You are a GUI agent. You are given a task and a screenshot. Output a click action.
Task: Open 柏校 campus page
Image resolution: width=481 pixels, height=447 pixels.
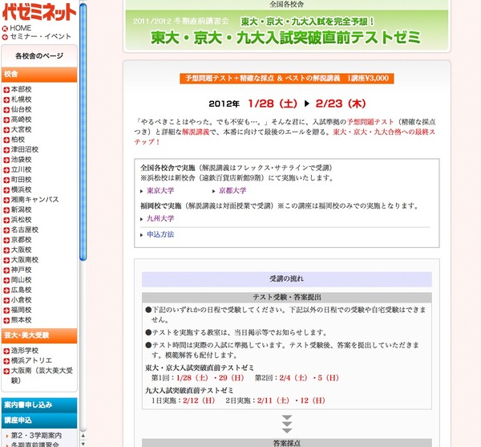pyautogui.click(x=18, y=140)
